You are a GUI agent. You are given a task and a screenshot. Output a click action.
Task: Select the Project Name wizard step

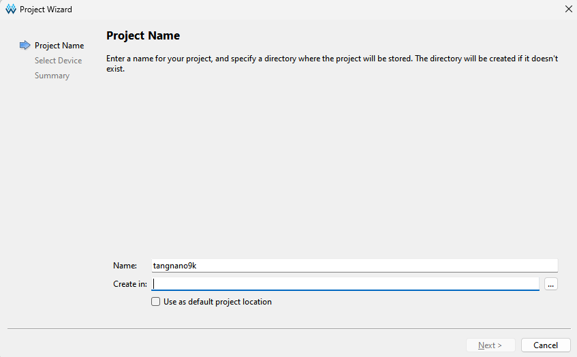point(59,46)
